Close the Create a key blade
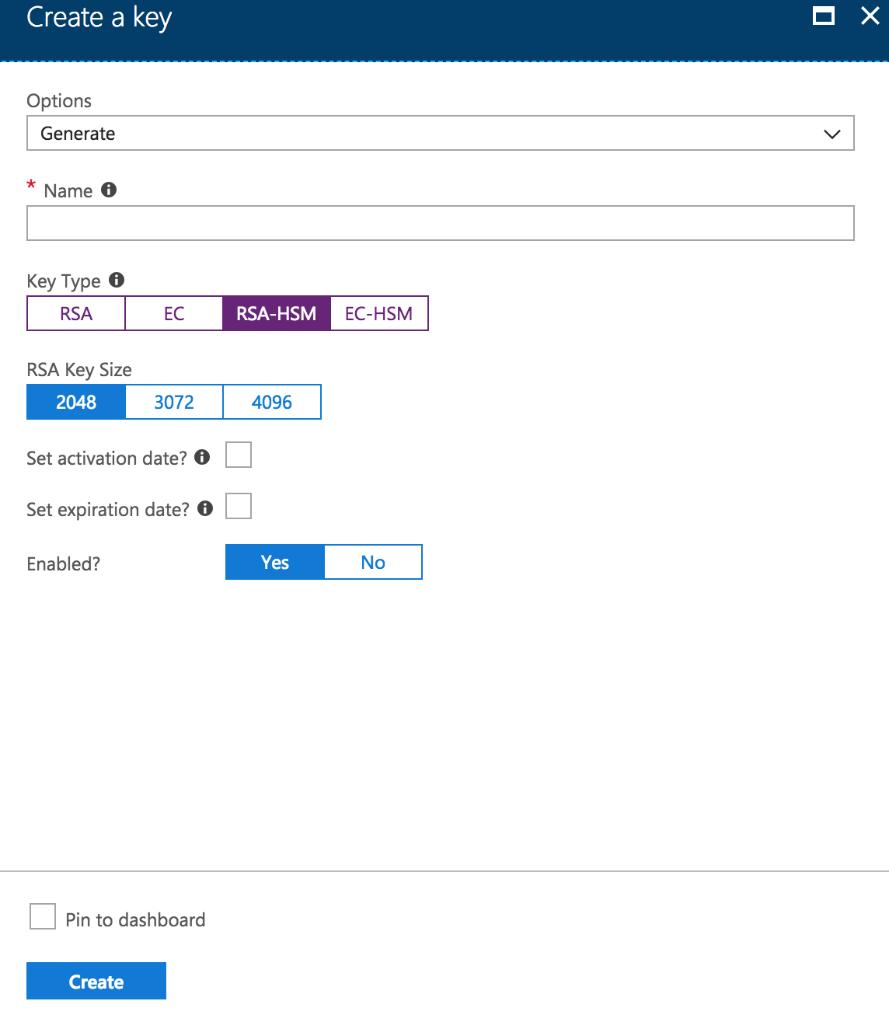 pos(870,16)
